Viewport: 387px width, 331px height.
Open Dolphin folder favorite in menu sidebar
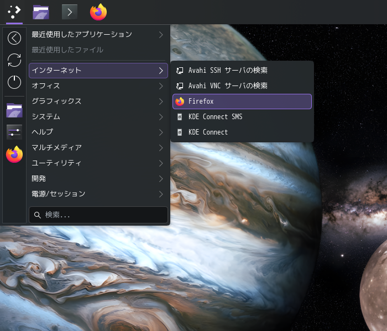pyautogui.click(x=14, y=110)
